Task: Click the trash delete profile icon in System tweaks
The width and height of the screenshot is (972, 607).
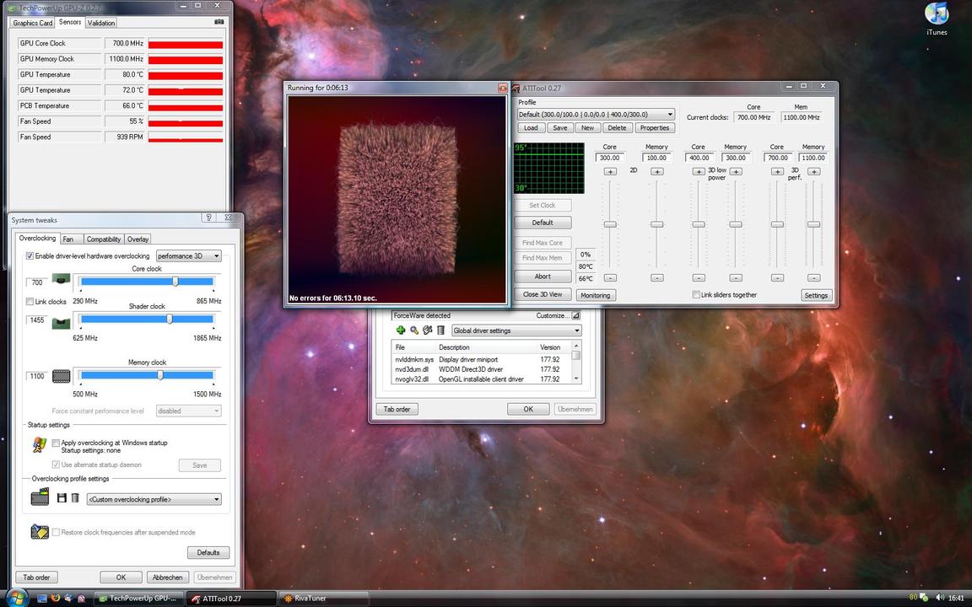Action: [x=75, y=498]
